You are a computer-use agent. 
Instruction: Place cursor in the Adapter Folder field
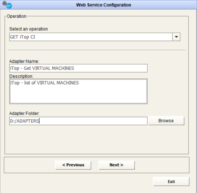click(x=78, y=121)
